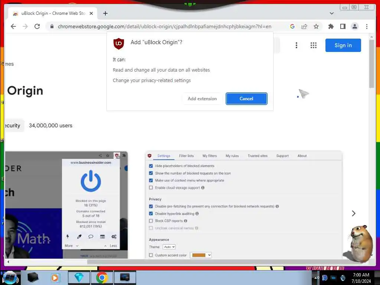
Task: Click the page's vertical scrollbar thumb
Action: coord(372,63)
